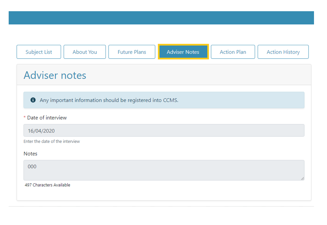
Task: View the Action History tab
Action: click(x=283, y=52)
